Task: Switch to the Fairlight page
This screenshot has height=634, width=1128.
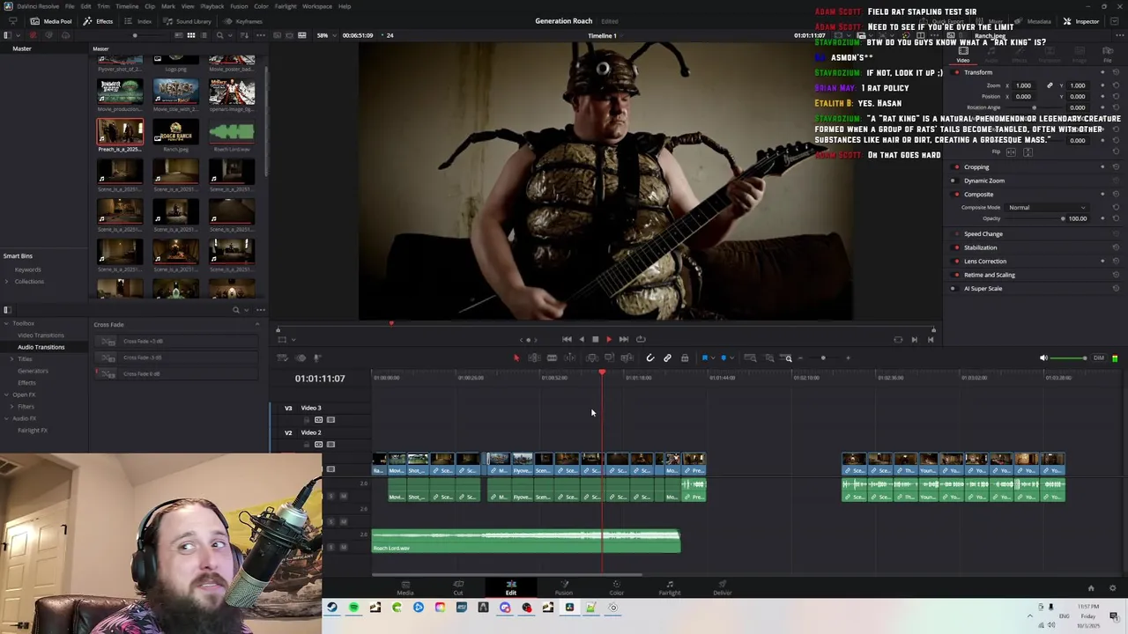Action: coord(670,587)
